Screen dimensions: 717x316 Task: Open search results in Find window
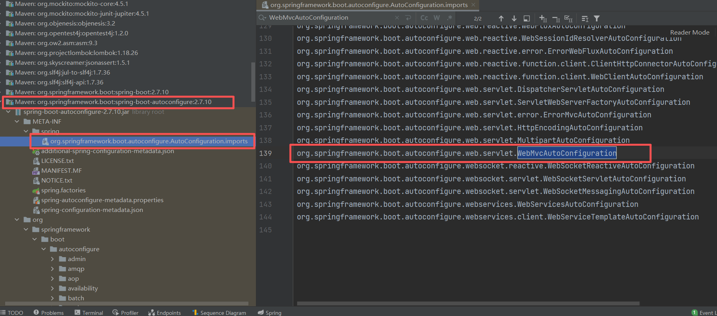[527, 18]
